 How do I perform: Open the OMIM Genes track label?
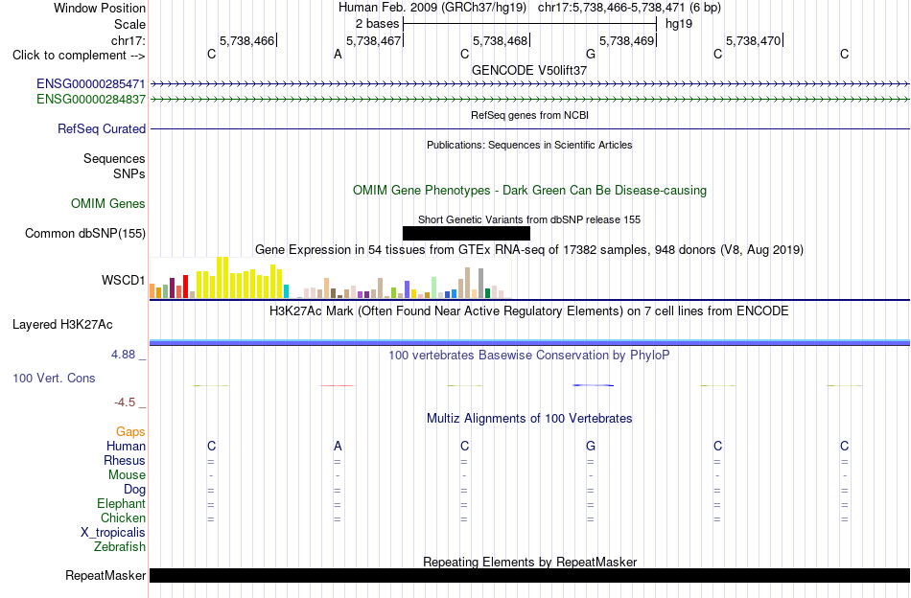point(108,204)
